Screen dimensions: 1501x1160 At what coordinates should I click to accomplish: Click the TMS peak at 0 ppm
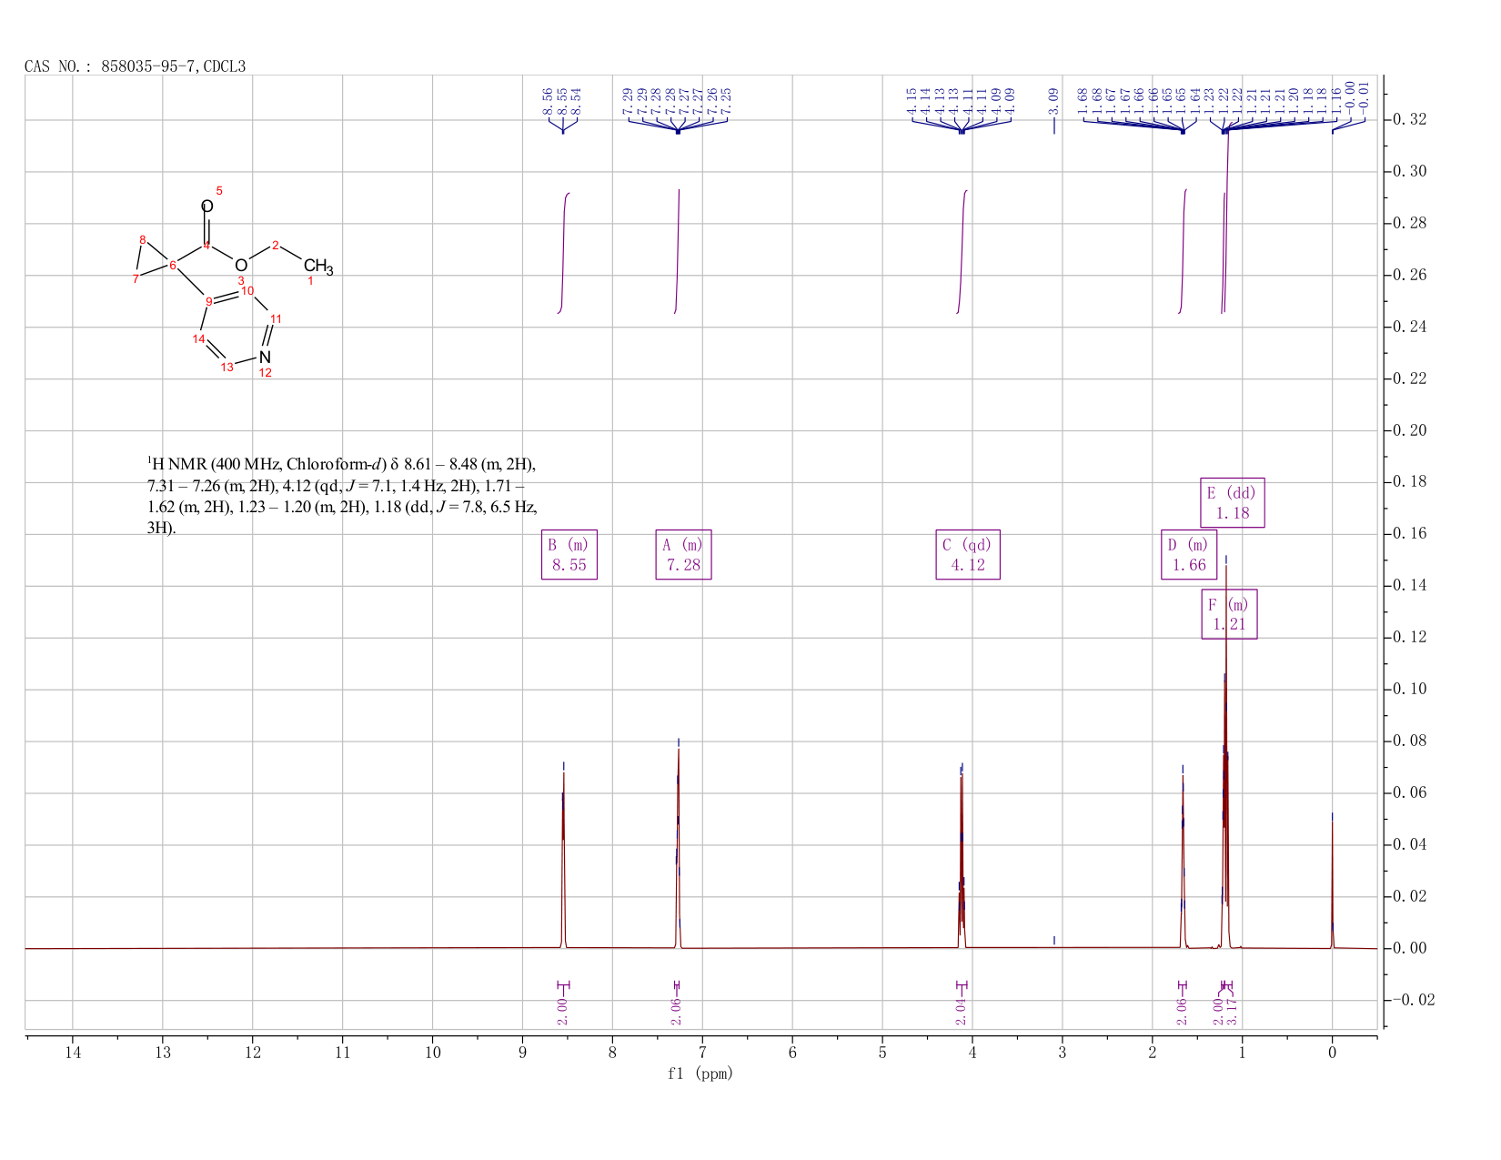(x=1332, y=883)
